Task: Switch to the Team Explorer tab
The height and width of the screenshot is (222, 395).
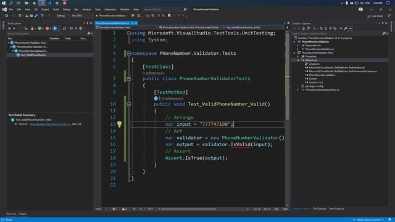Action: pyautogui.click(x=336, y=208)
